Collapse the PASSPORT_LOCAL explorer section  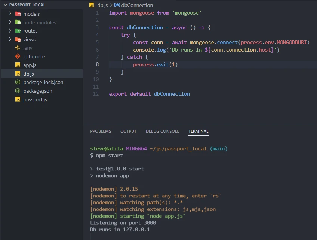(5, 5)
